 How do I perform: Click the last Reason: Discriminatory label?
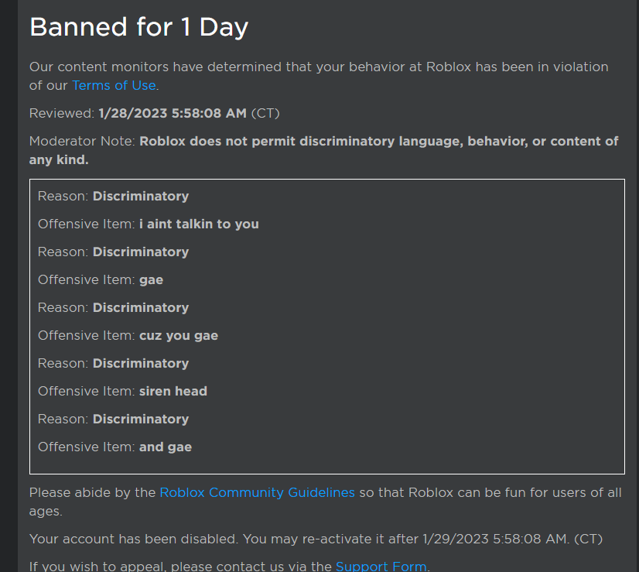click(113, 419)
